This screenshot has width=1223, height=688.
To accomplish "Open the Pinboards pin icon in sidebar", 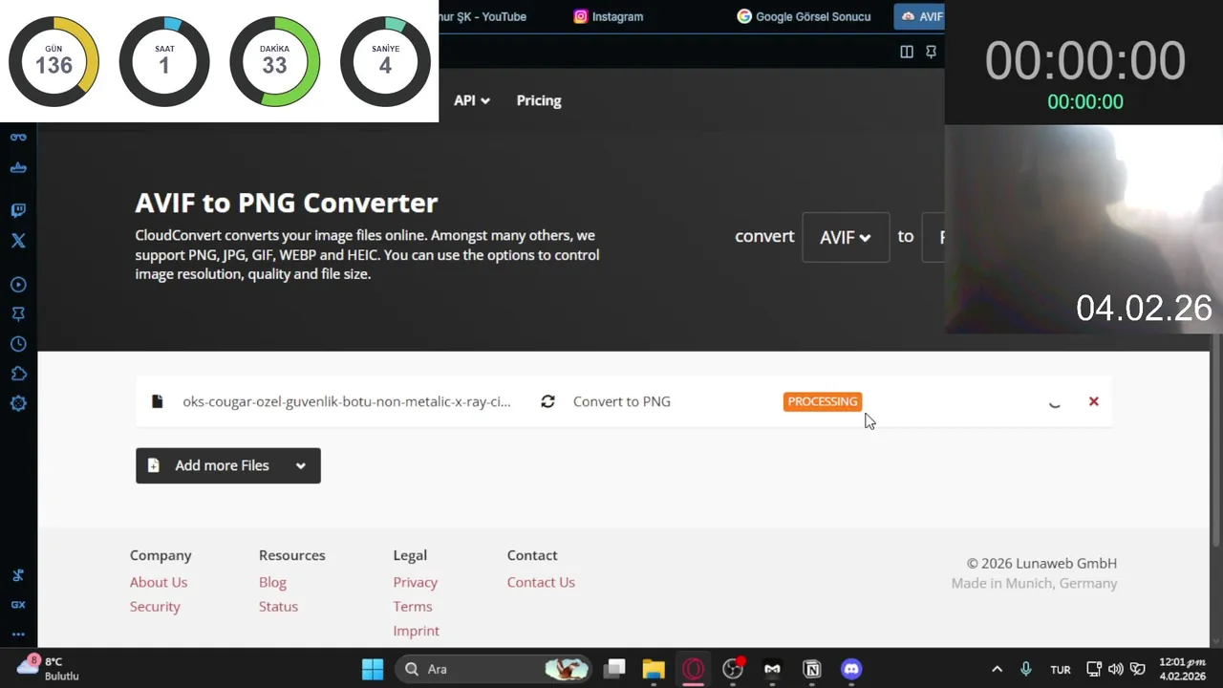I will tap(18, 314).
